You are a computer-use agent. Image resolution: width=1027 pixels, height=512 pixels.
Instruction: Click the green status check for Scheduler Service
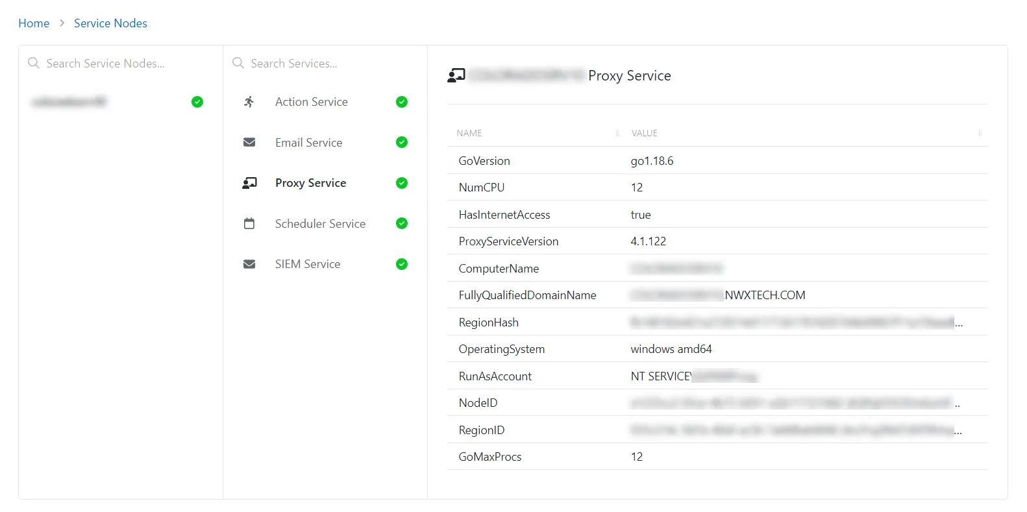coord(402,223)
